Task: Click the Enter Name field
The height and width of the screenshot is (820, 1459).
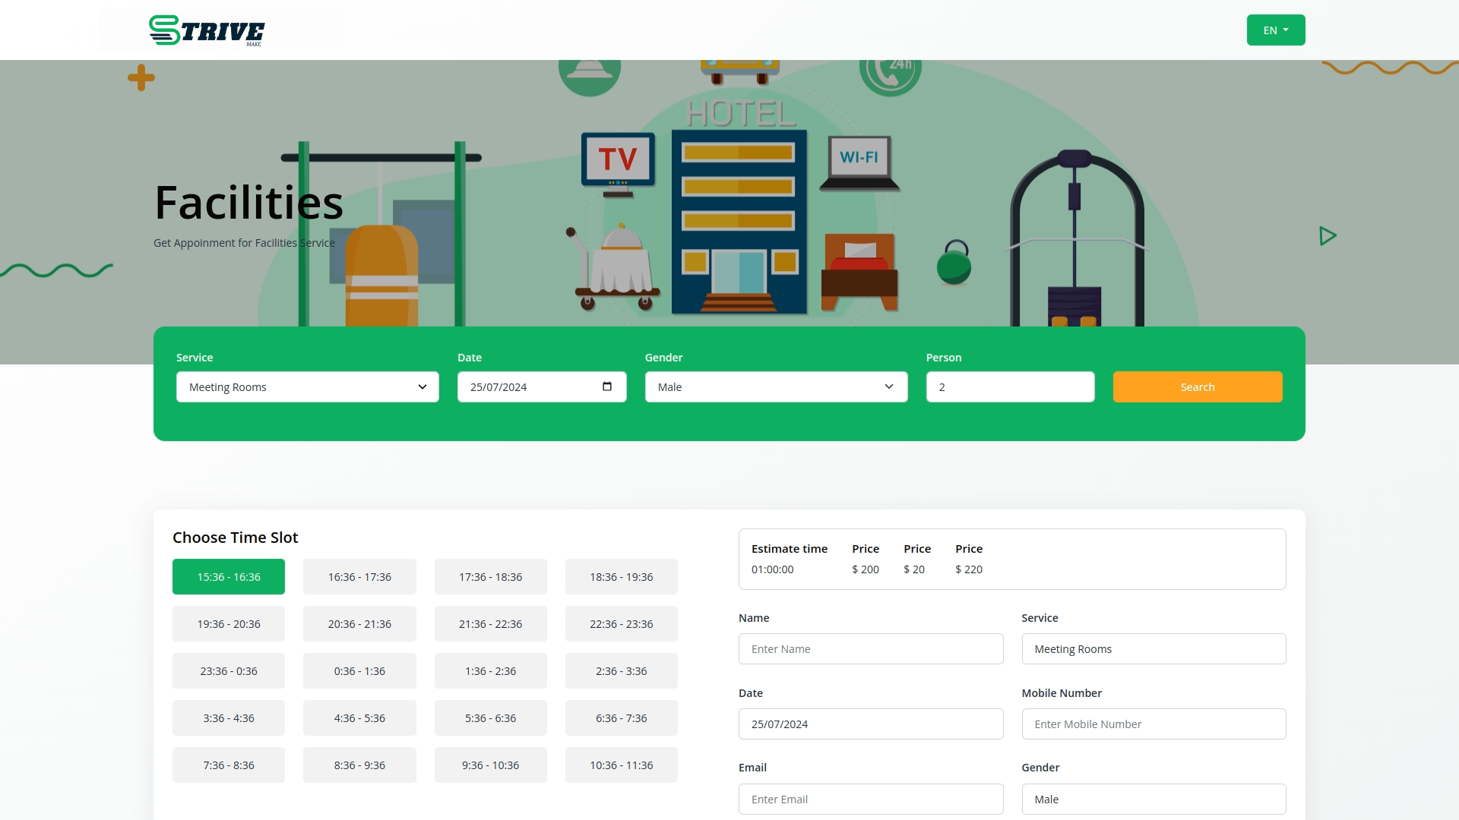Action: [x=870, y=649]
